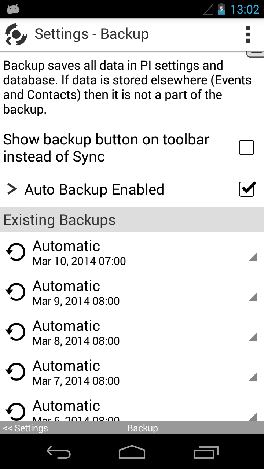Tap restore icon for Mar 7, 2014 backup
Screen dimensions: 264x469
pyautogui.click(x=16, y=372)
